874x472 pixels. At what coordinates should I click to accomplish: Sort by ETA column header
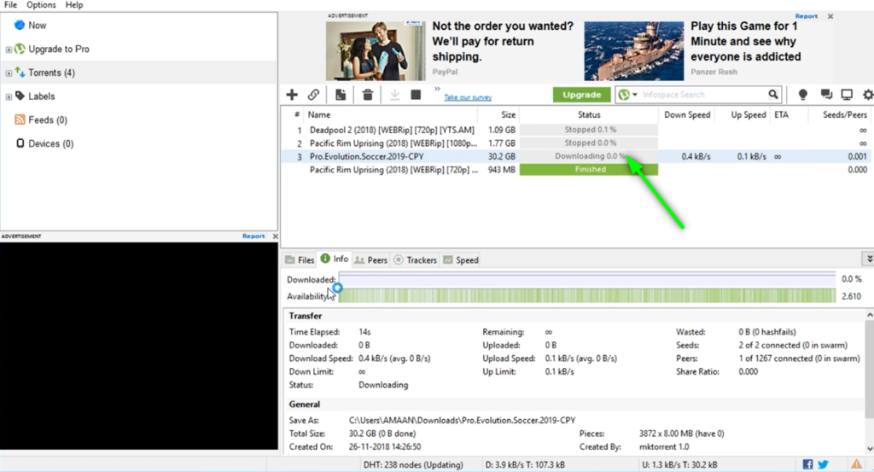point(789,114)
